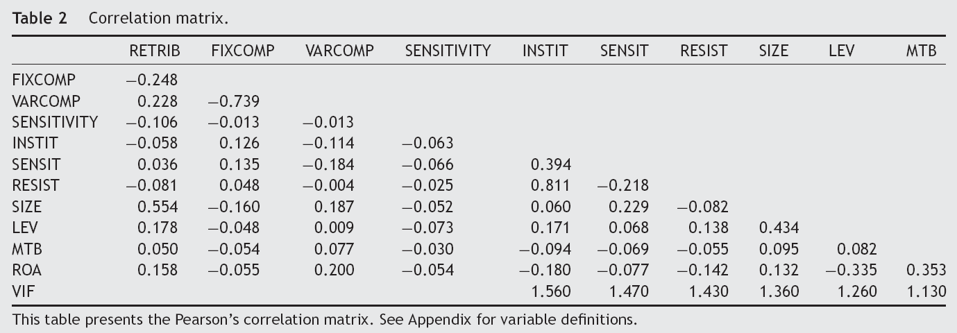957x333 pixels.
Task: Click the RESIST column header
Action: [x=704, y=51]
